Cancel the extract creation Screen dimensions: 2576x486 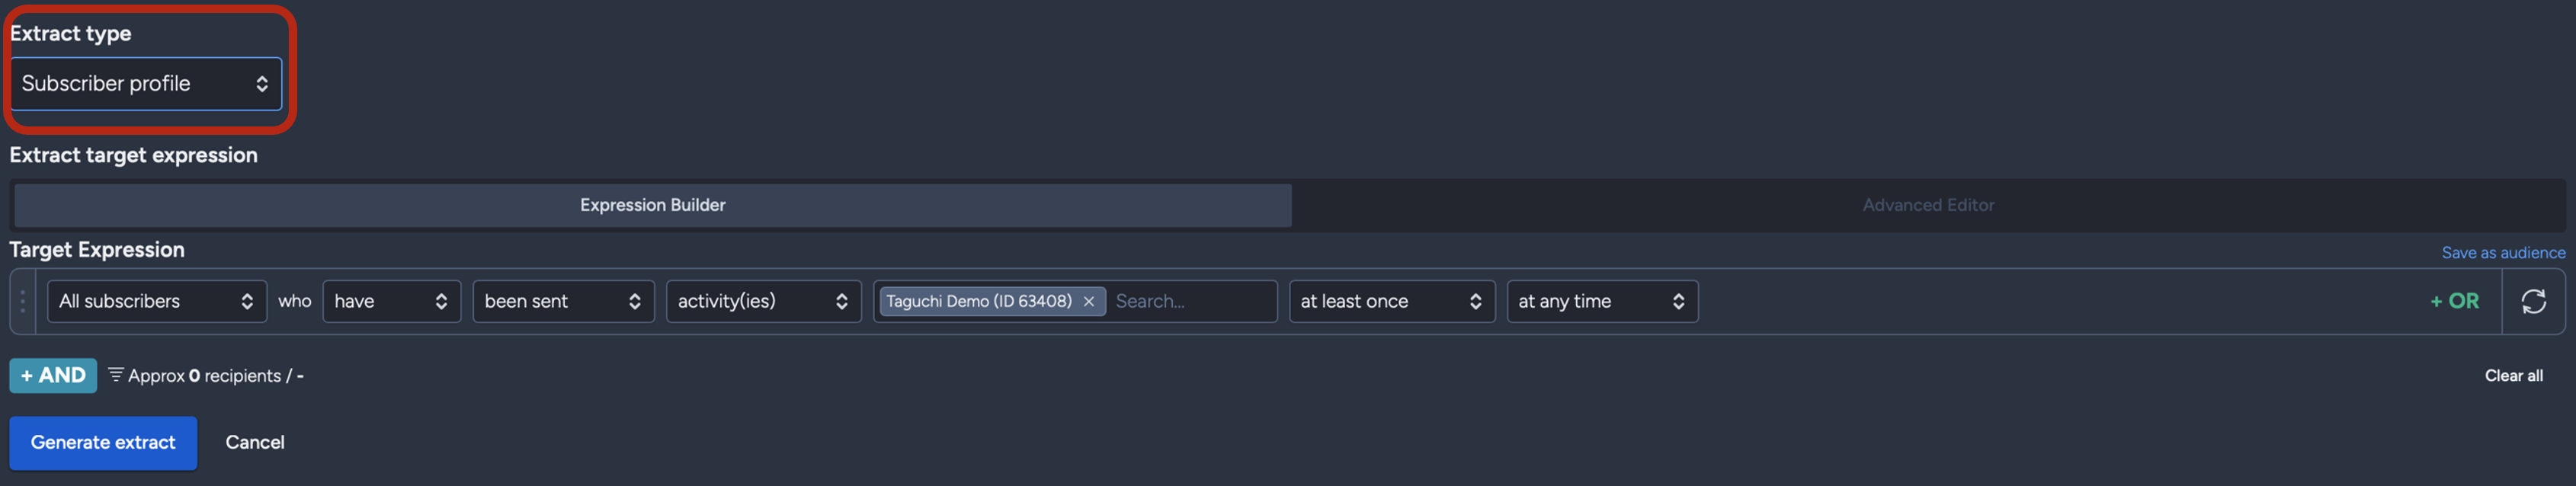click(255, 443)
